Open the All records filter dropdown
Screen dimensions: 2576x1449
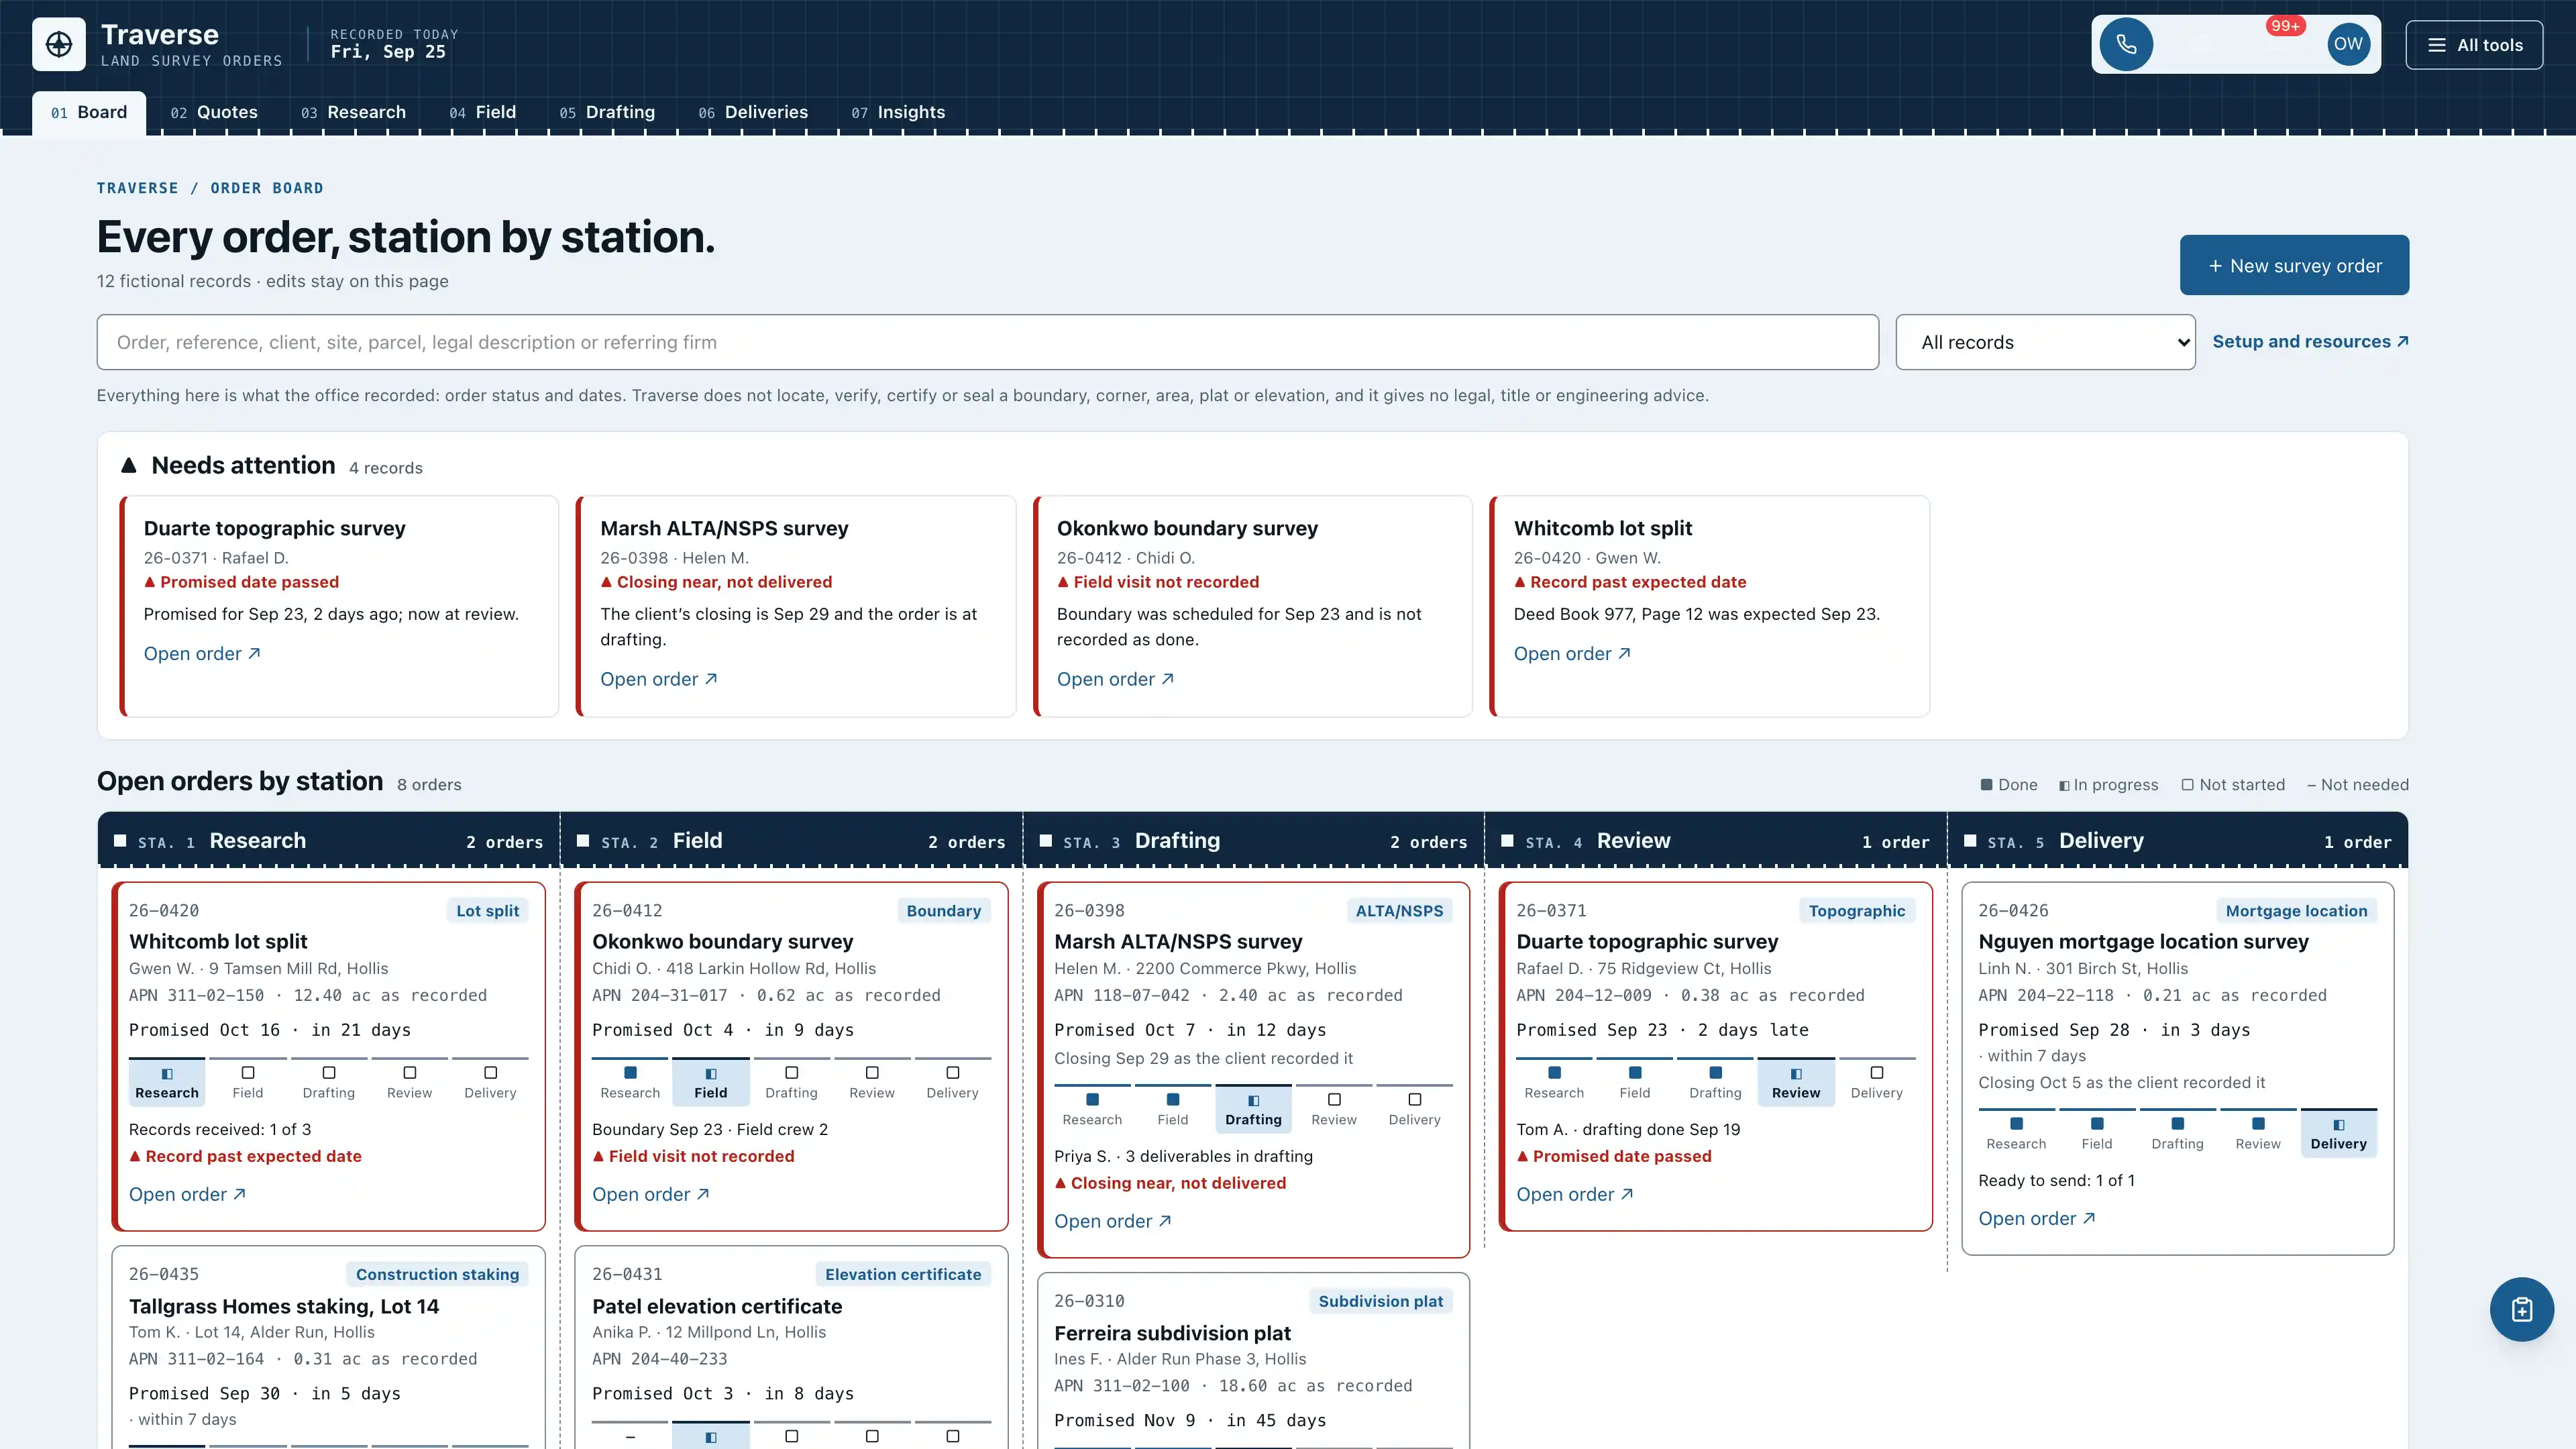[2045, 342]
